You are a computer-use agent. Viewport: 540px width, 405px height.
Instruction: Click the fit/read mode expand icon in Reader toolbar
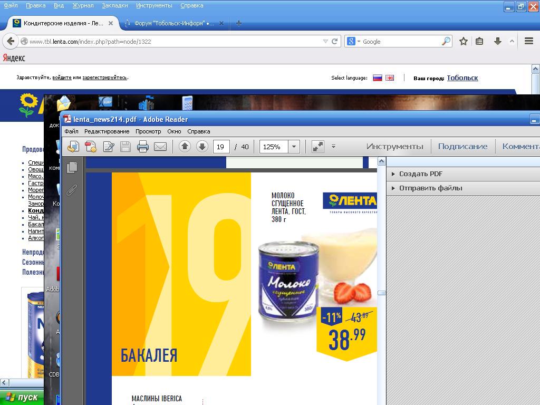[x=317, y=147]
